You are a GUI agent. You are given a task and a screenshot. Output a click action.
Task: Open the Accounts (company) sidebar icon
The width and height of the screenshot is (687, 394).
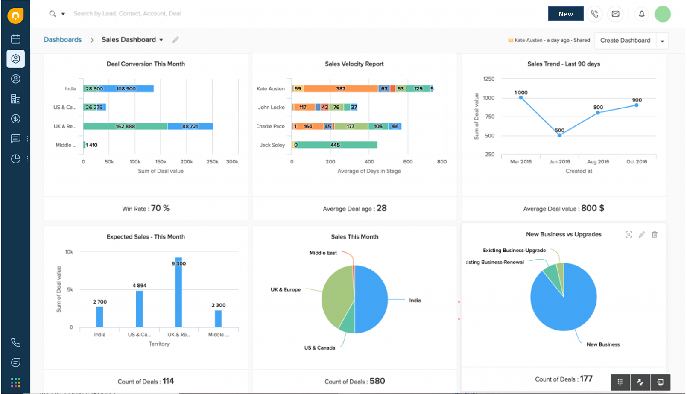tap(15, 99)
